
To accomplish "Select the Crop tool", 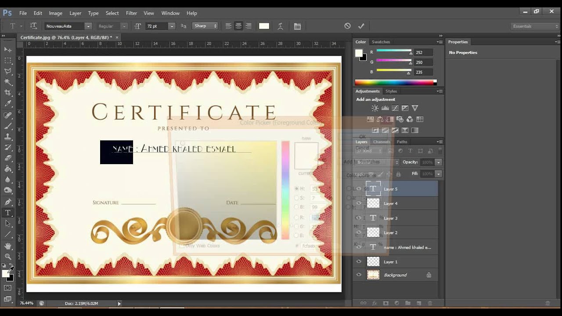I will (8, 93).
